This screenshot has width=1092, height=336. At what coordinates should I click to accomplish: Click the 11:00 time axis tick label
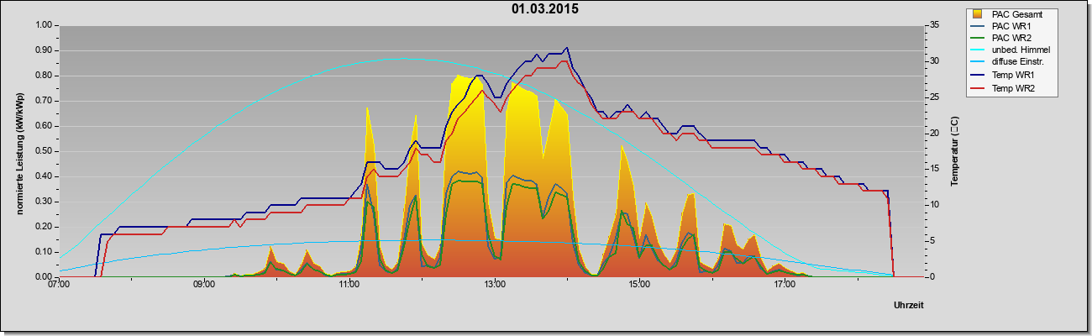tap(349, 286)
